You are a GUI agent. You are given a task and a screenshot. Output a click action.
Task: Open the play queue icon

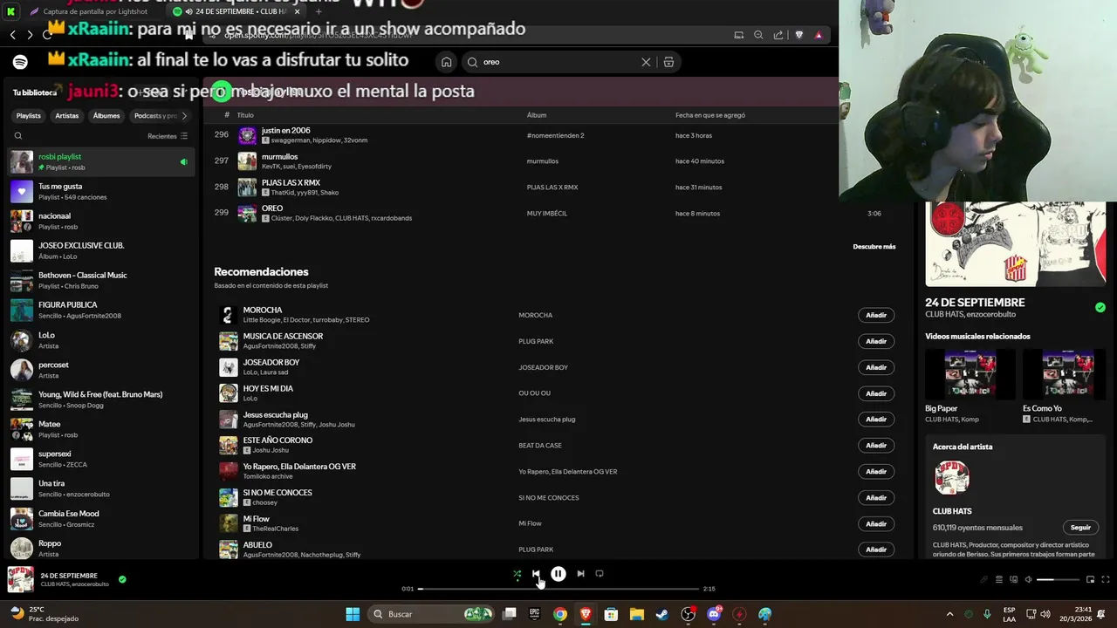999,580
